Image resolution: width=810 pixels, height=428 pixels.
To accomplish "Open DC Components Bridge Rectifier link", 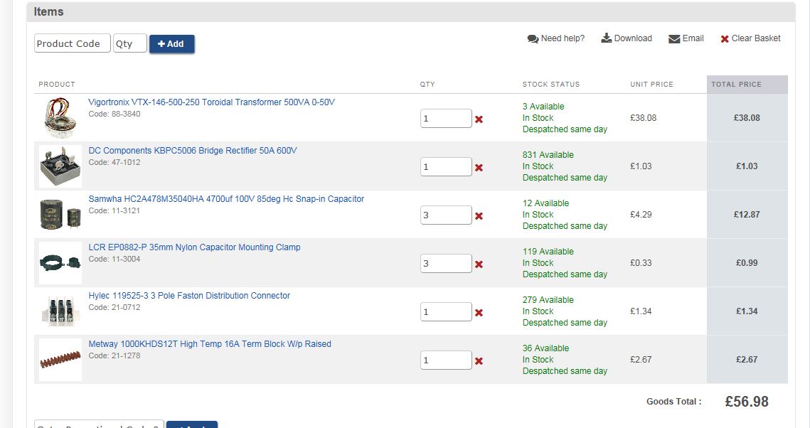I will [x=192, y=151].
